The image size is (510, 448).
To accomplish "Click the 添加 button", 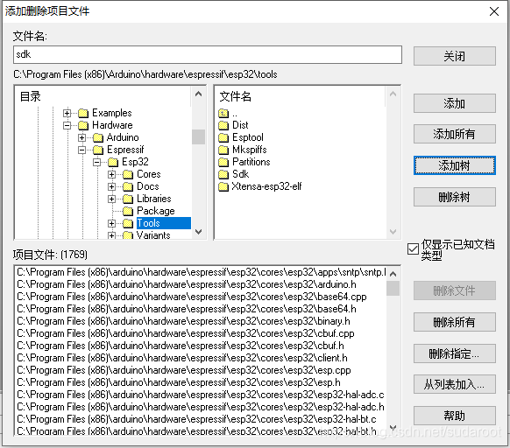I will 455,103.
